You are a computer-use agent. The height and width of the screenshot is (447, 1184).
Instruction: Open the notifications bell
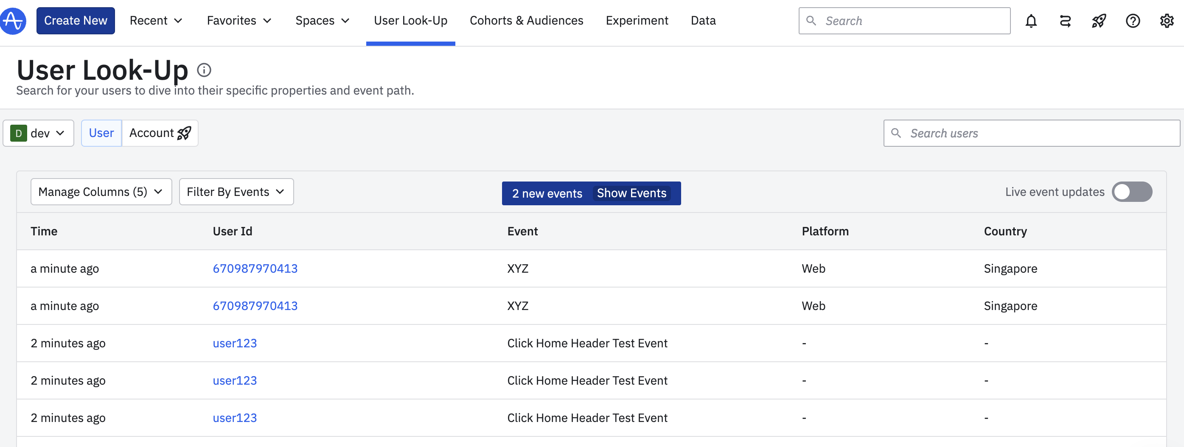point(1031,21)
